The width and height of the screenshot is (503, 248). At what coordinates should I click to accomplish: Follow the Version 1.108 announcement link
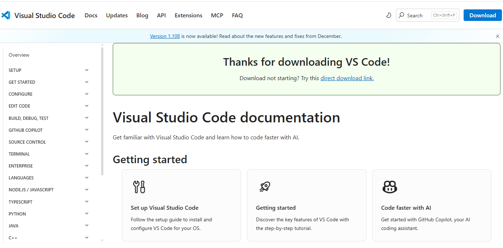pos(165,36)
